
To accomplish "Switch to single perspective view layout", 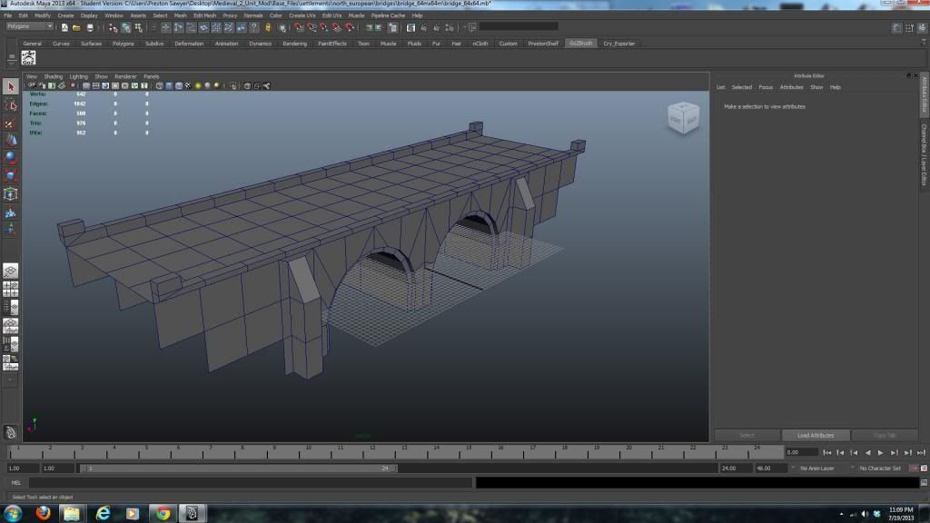I will (10, 271).
